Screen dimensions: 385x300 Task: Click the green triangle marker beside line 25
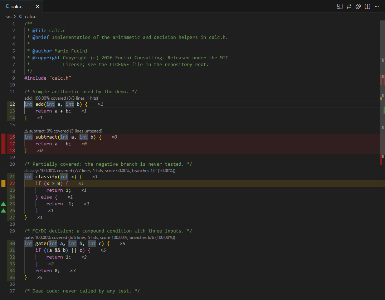pos(4,204)
